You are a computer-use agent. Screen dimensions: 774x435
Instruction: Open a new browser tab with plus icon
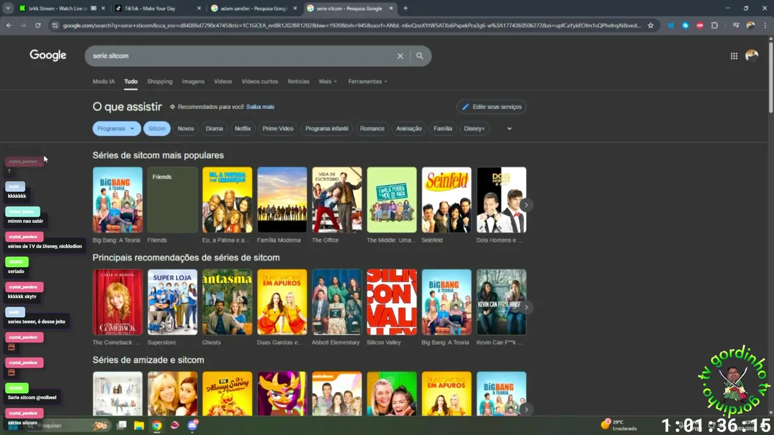[405, 8]
